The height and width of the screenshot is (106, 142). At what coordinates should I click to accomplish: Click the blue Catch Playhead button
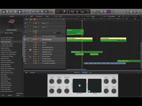(60, 16)
